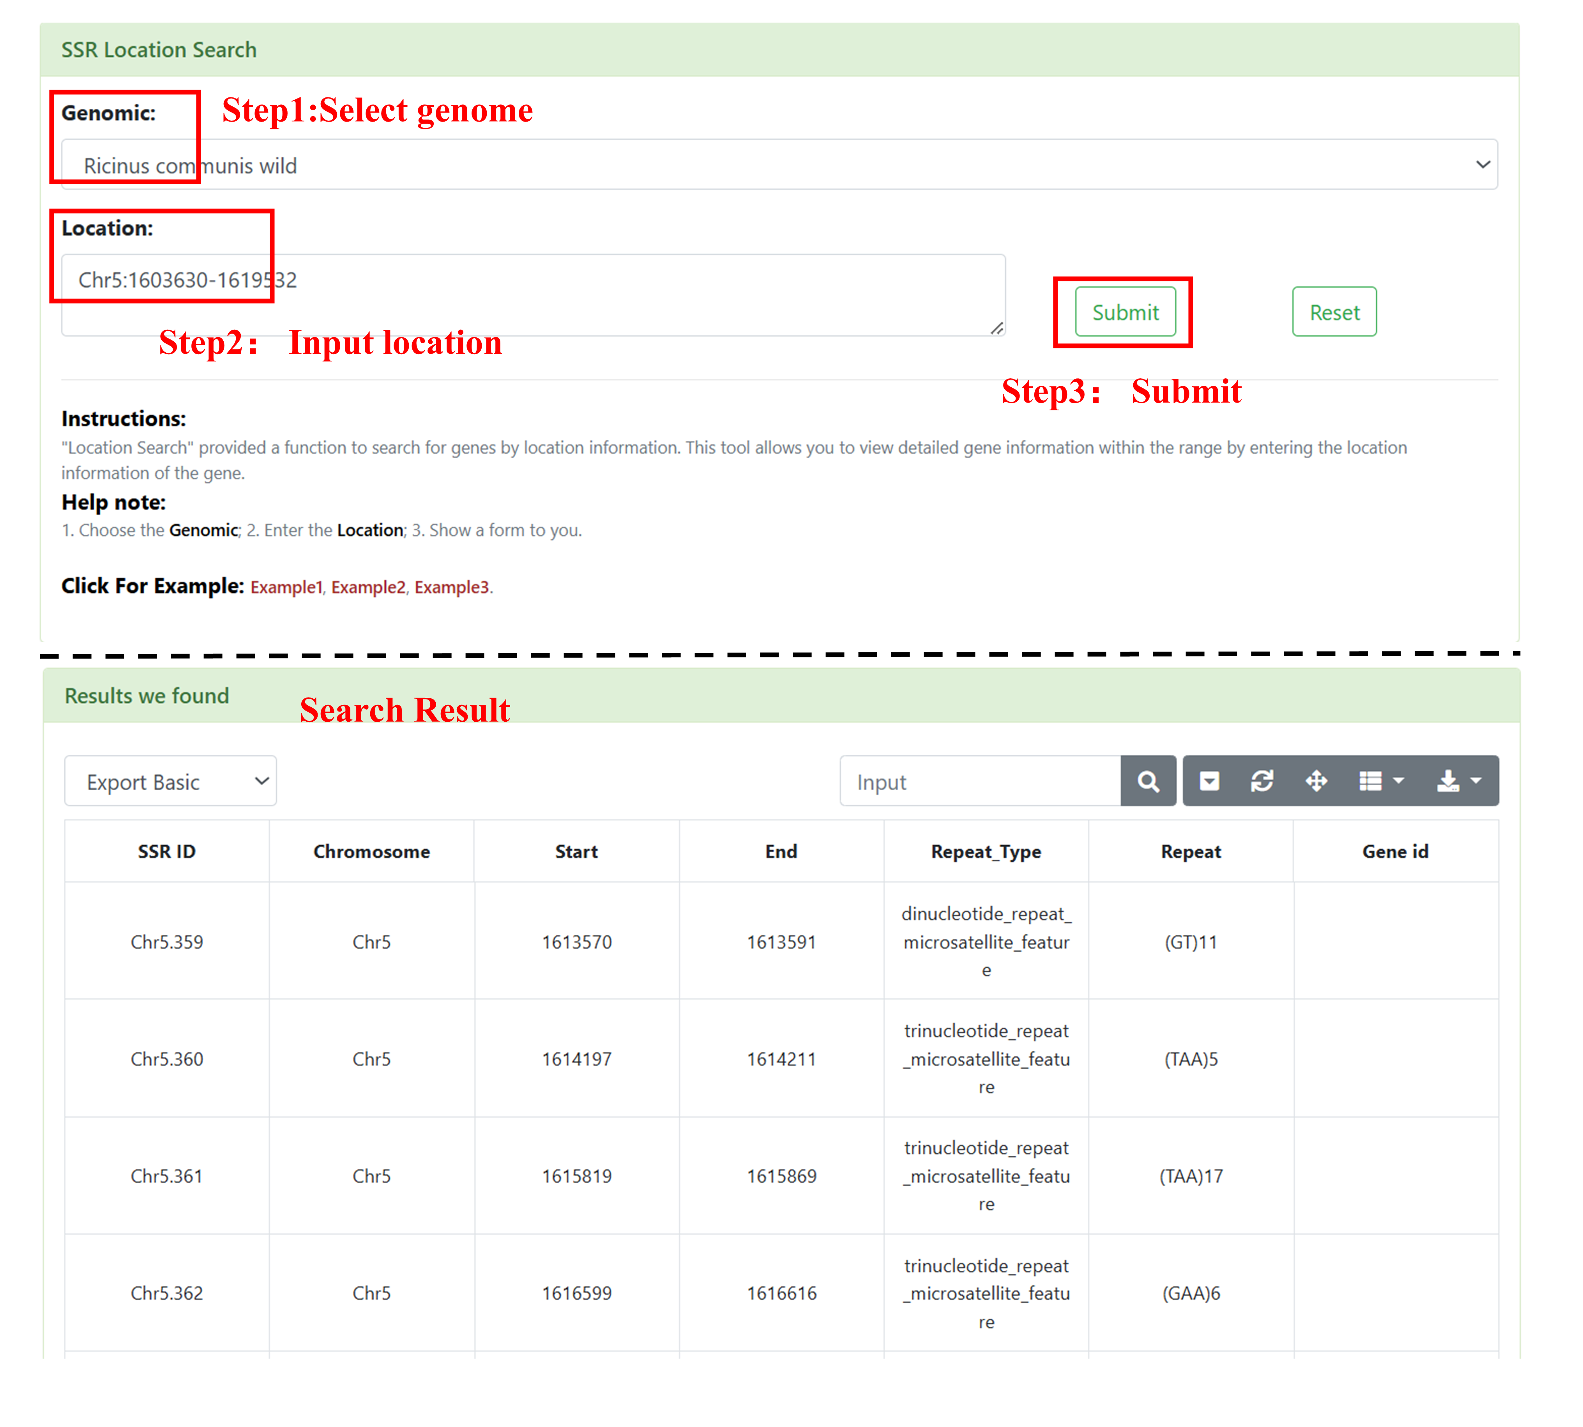Screen dimensions: 1583x1427
Task: Click the end value 1614211
Action: click(781, 1058)
